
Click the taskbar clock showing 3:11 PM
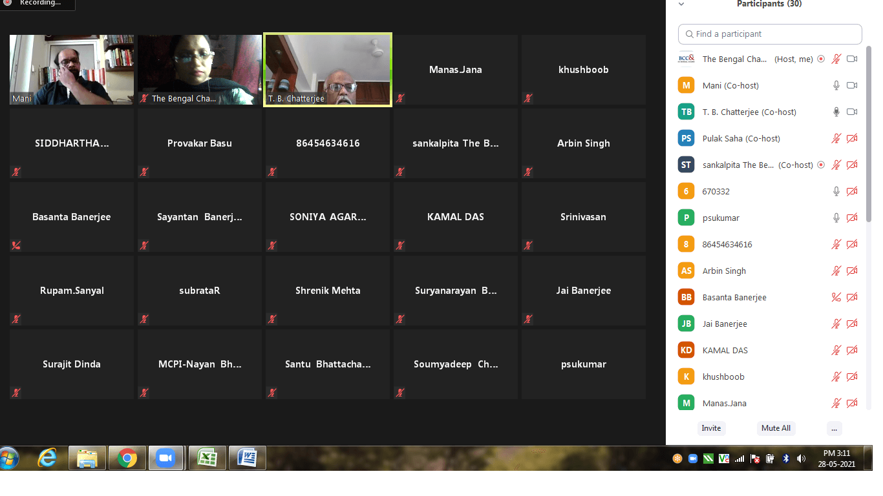[837, 459]
